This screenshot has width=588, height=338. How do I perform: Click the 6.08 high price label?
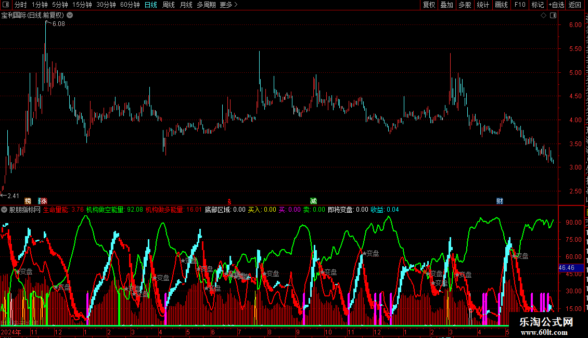(59, 24)
